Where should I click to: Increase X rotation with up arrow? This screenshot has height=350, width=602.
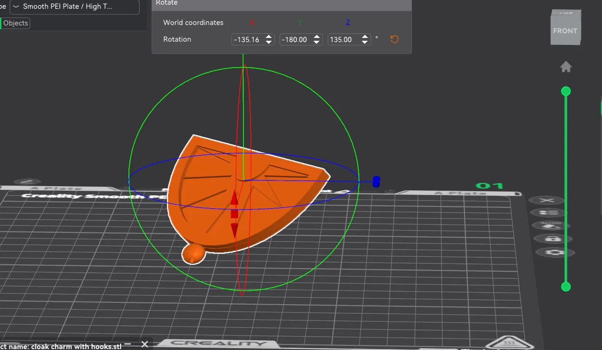(269, 37)
